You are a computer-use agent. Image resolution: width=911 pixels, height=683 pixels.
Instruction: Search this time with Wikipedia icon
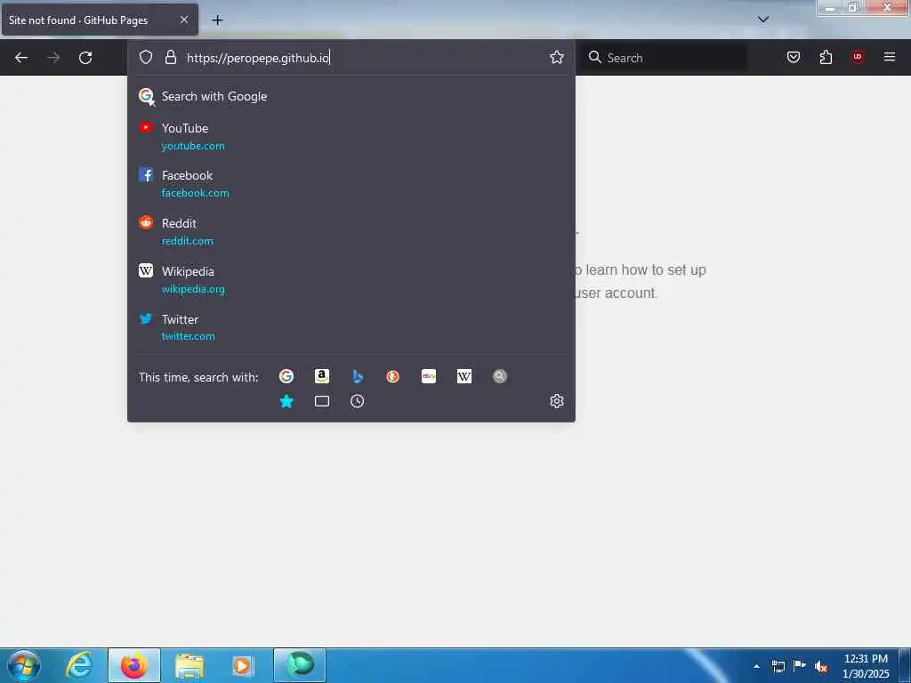pyautogui.click(x=464, y=376)
